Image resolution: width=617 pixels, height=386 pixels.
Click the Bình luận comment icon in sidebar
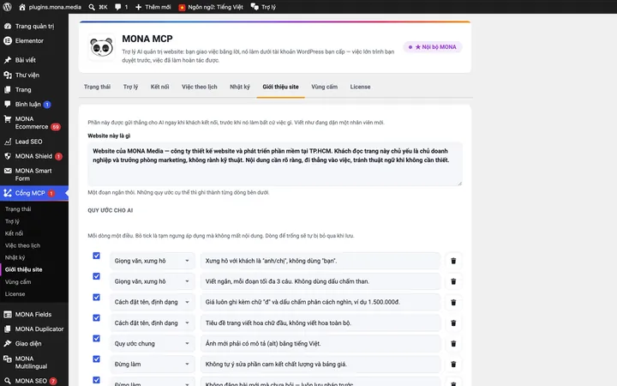tap(8, 104)
